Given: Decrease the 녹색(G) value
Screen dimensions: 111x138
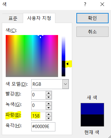Looking at the screenshot, I should pyautogui.click(x=49, y=108).
